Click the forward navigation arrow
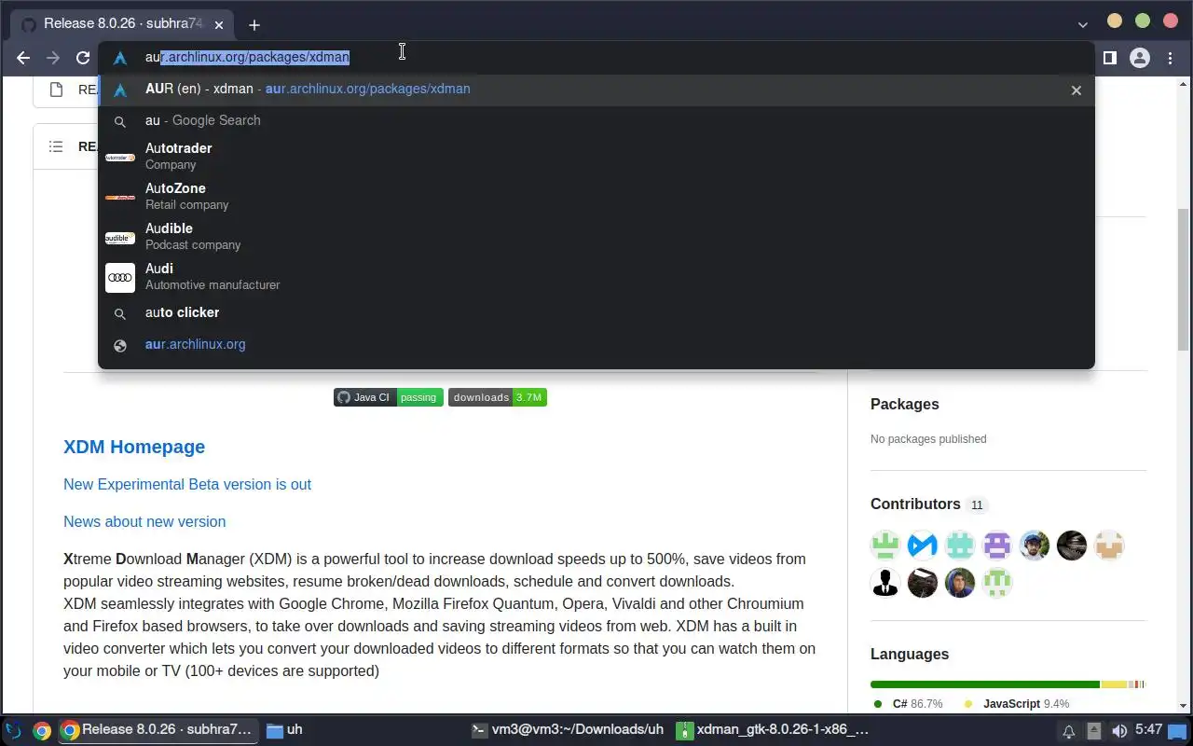The image size is (1193, 746). click(x=53, y=58)
